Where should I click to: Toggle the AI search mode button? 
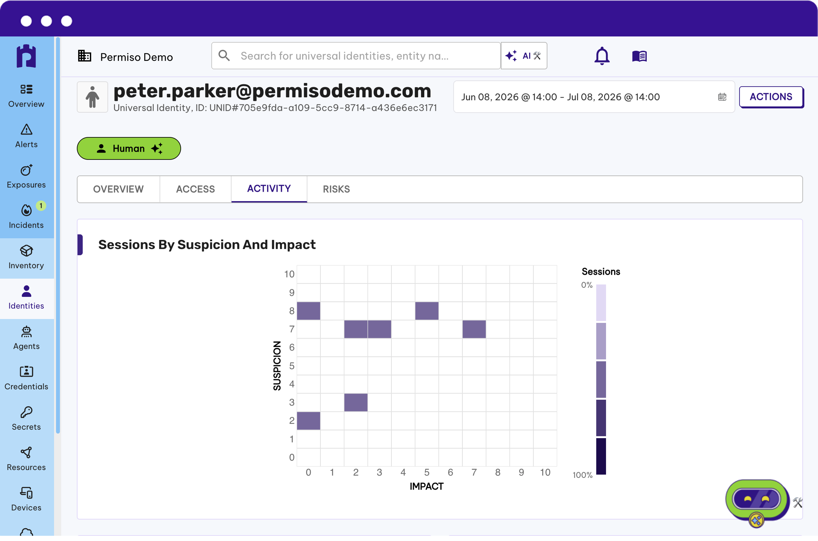click(524, 56)
